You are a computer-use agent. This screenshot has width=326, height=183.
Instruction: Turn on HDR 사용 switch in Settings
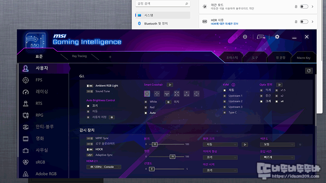click(304, 22)
